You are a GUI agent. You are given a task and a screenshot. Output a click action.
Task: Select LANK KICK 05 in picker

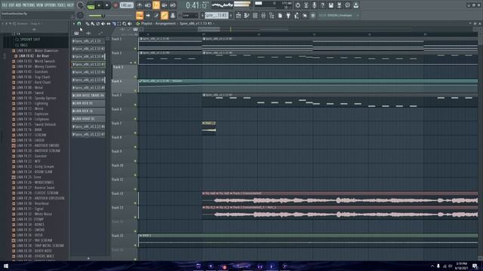(89, 103)
